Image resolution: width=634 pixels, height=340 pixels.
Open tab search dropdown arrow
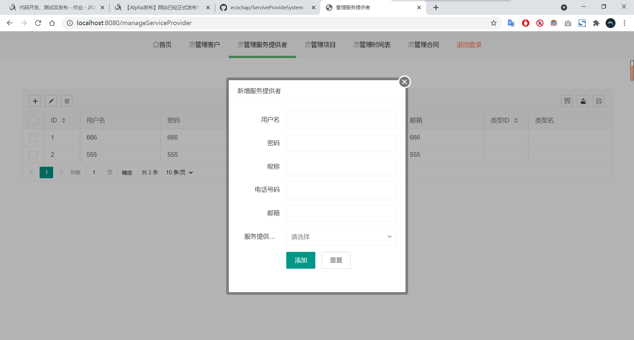[x=564, y=7]
